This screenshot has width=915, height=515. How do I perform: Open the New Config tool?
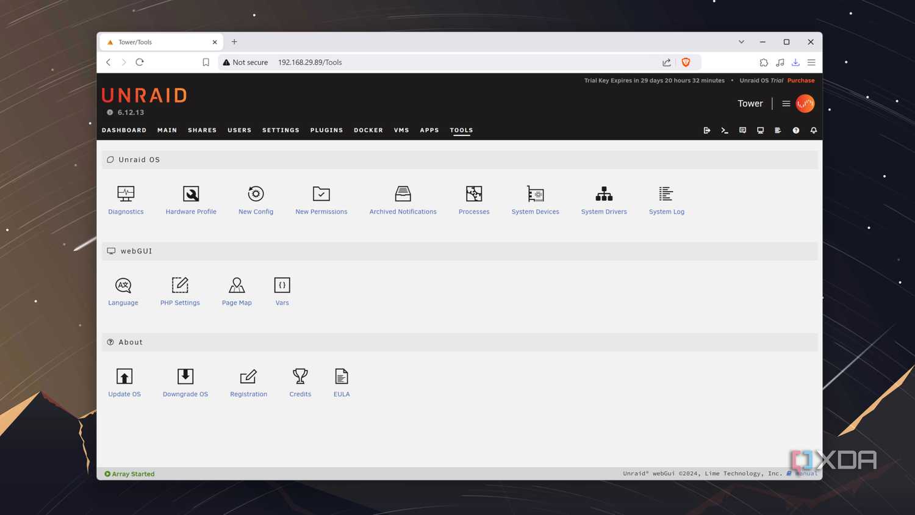click(x=256, y=200)
